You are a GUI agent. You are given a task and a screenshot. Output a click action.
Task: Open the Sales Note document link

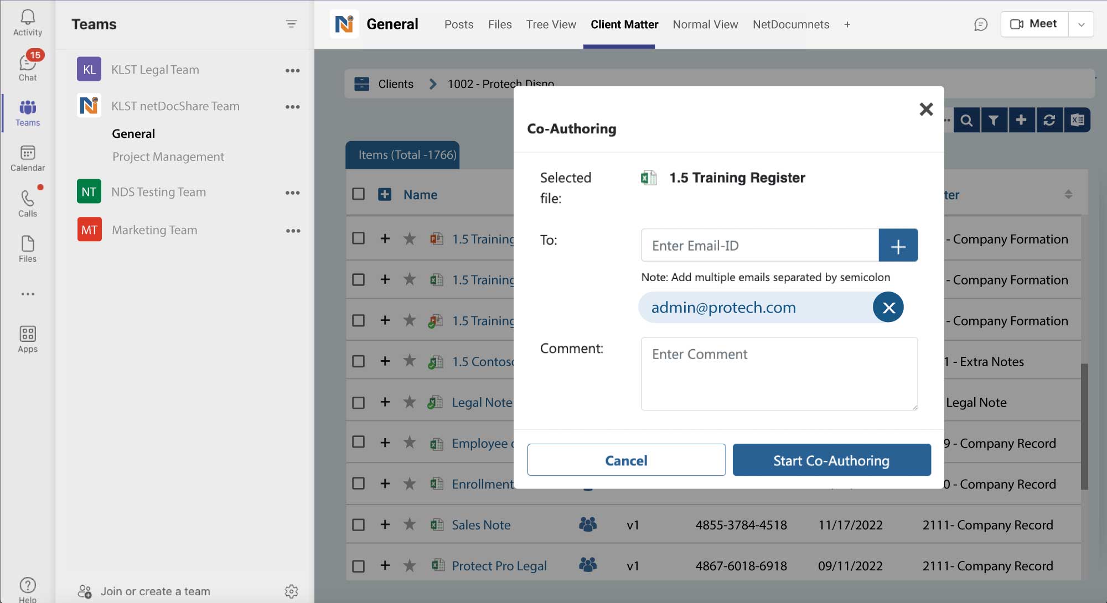click(x=481, y=525)
